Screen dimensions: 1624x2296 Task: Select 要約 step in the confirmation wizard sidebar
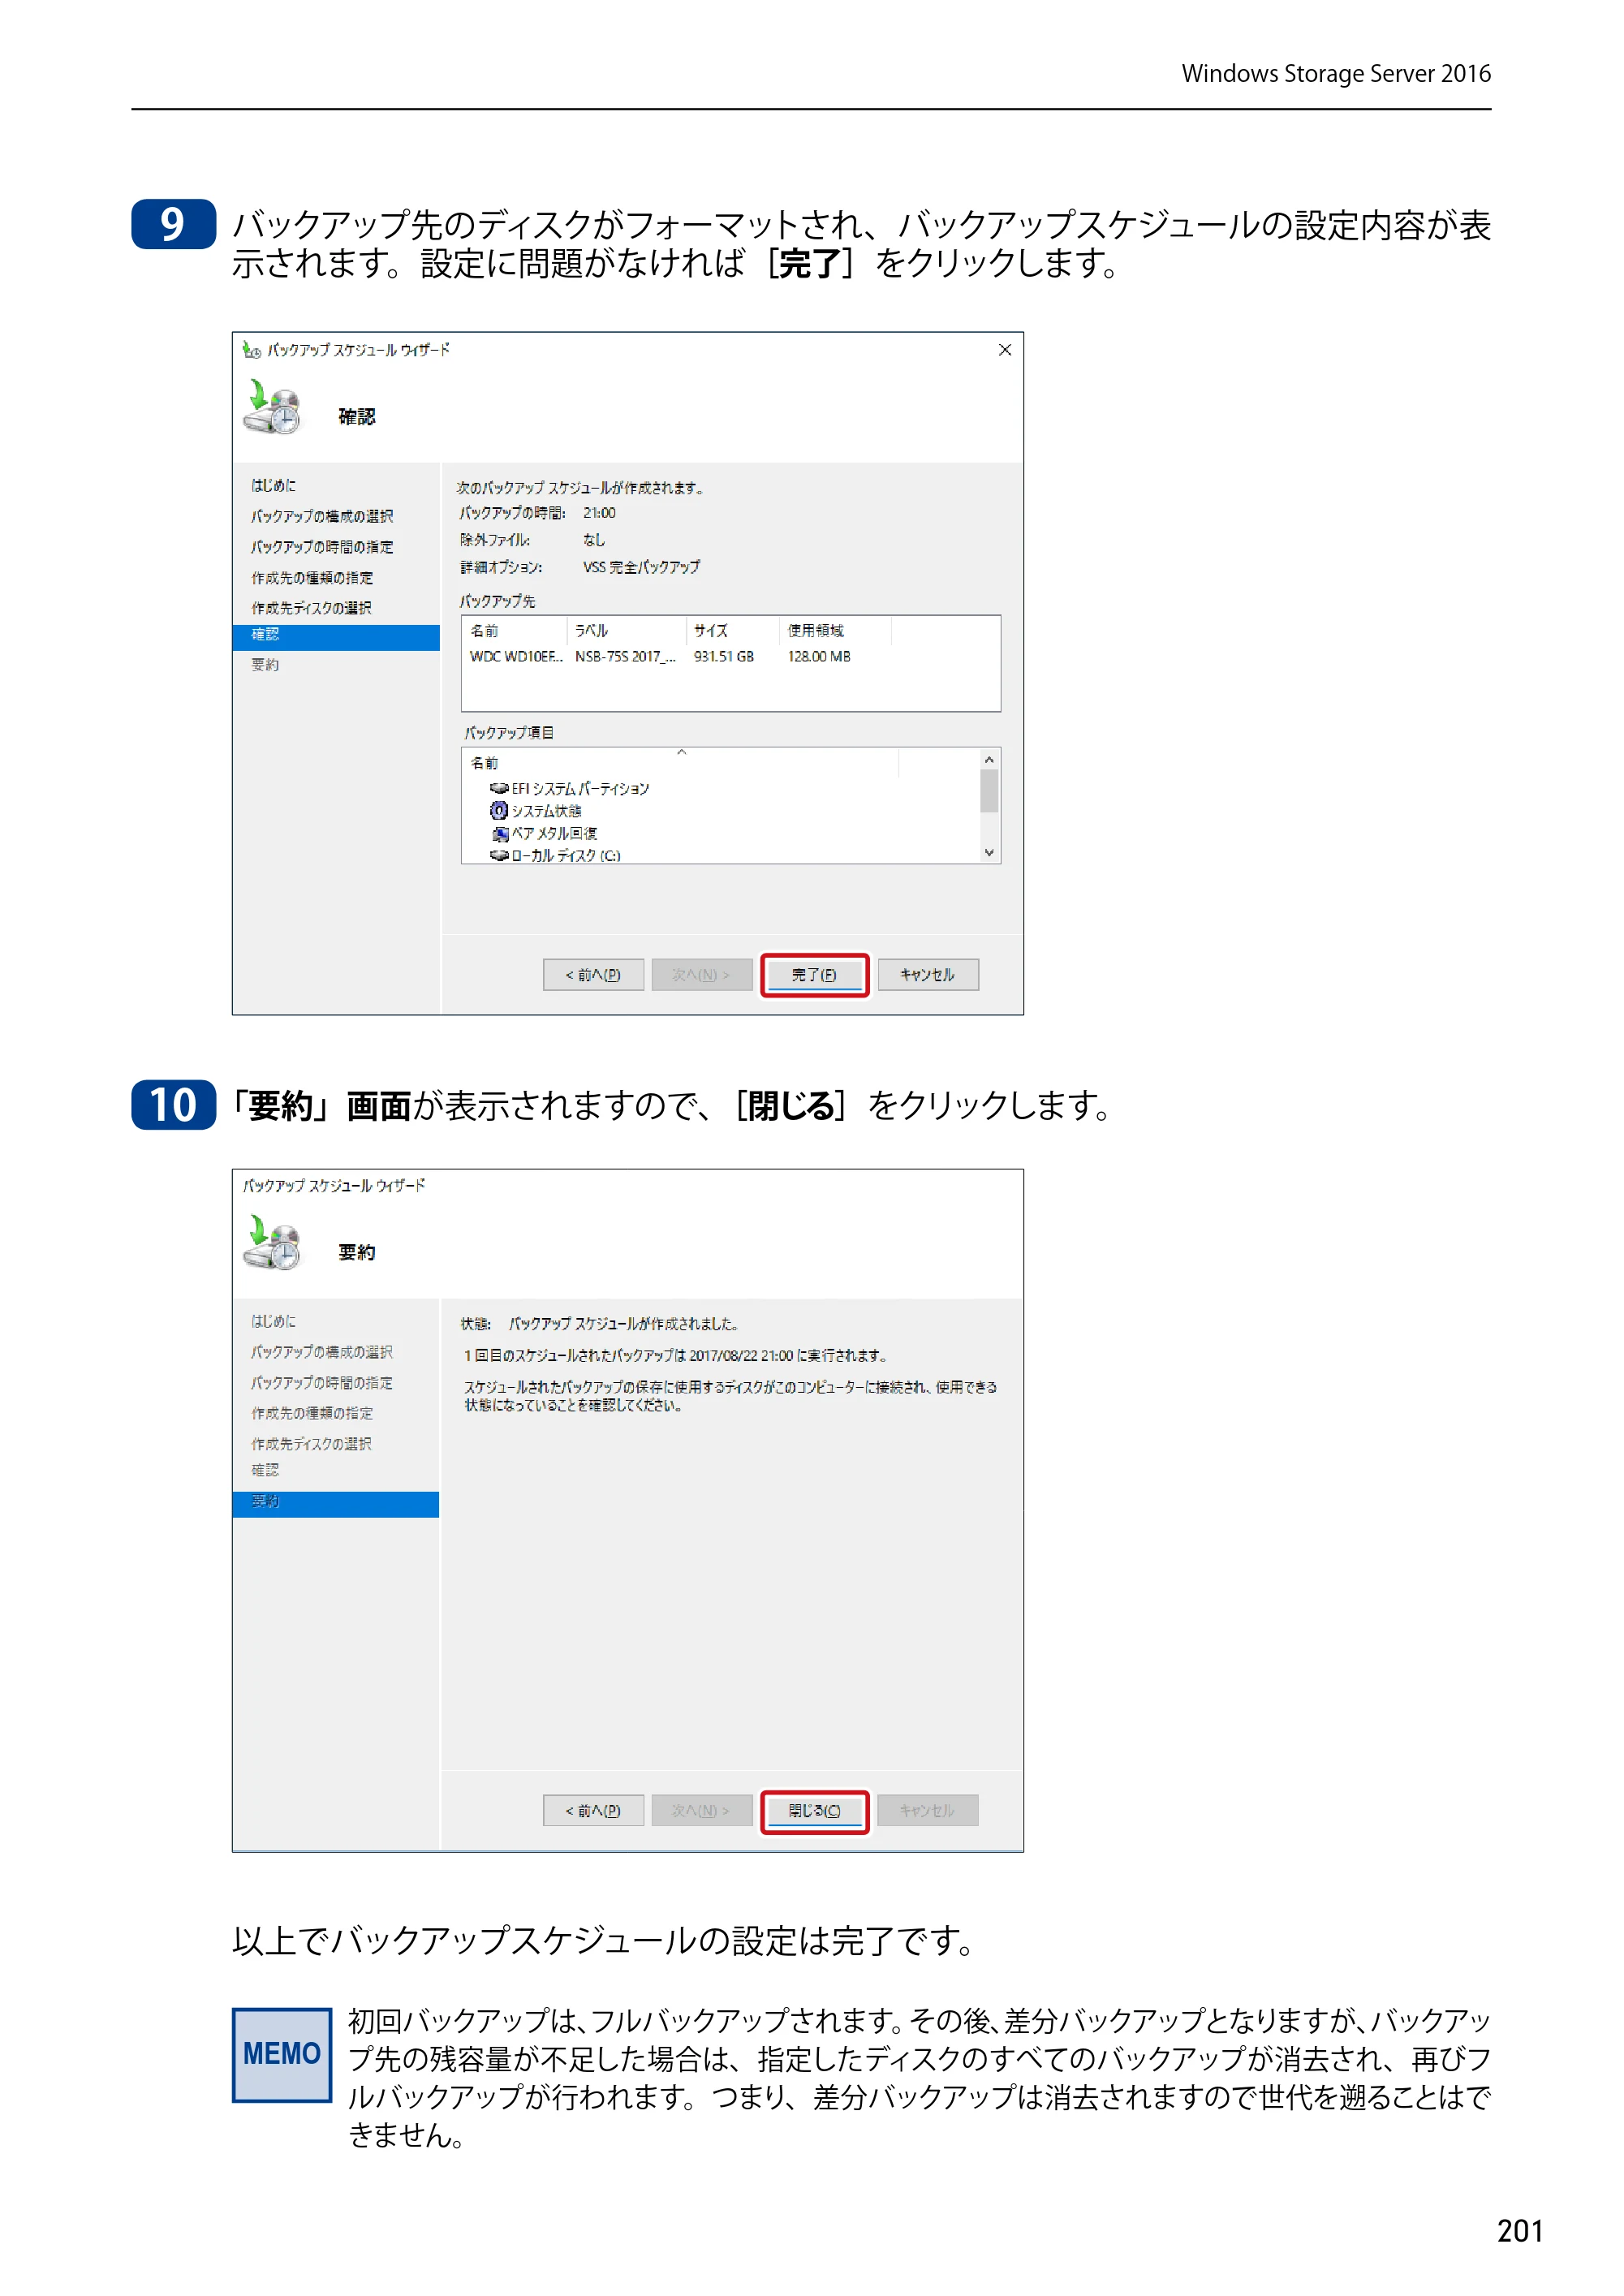click(x=265, y=665)
